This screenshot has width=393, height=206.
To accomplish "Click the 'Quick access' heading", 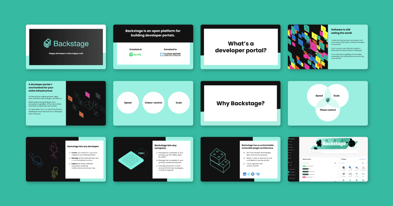I will coord(307,159).
